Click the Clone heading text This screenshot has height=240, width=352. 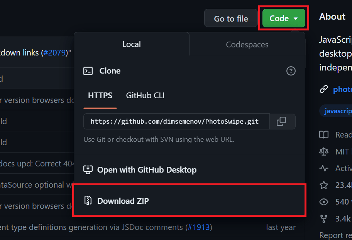click(x=110, y=71)
